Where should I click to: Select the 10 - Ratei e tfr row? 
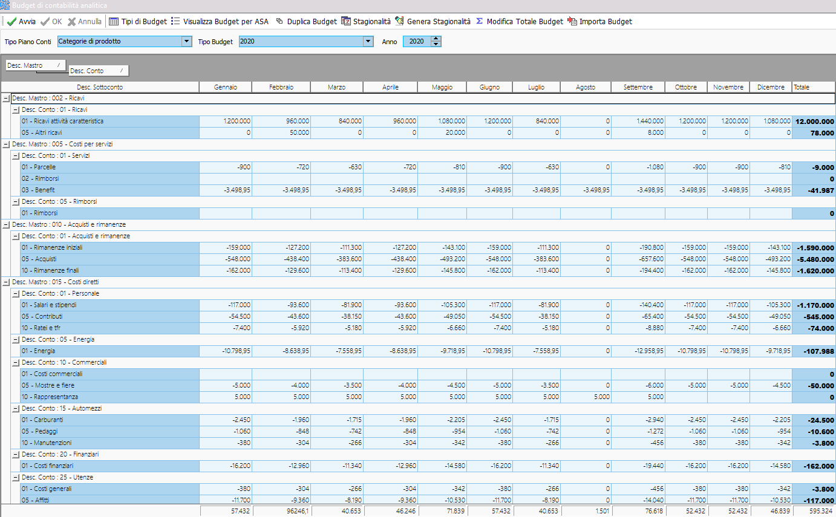(x=427, y=328)
